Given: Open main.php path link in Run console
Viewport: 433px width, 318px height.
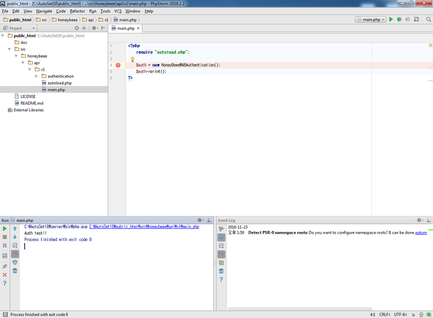Looking at the screenshot, I should (144, 227).
